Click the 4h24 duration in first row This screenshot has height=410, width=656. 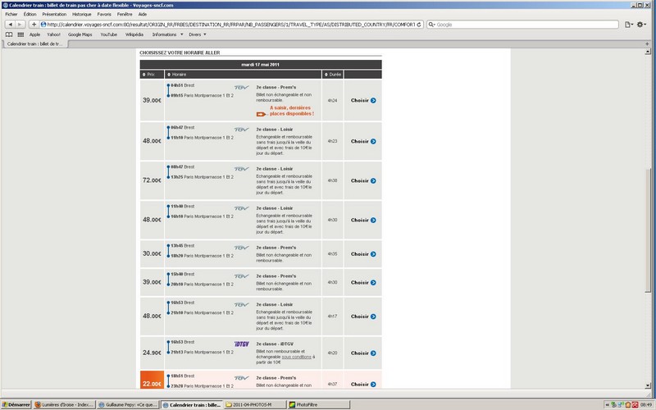332,100
